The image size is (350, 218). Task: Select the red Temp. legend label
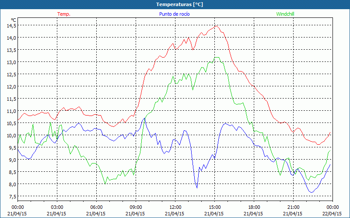[64, 14]
